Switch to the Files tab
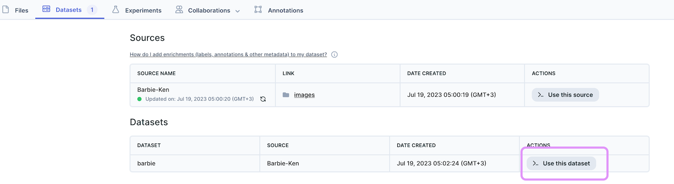Viewport: 674px width, 184px height. coord(21,10)
